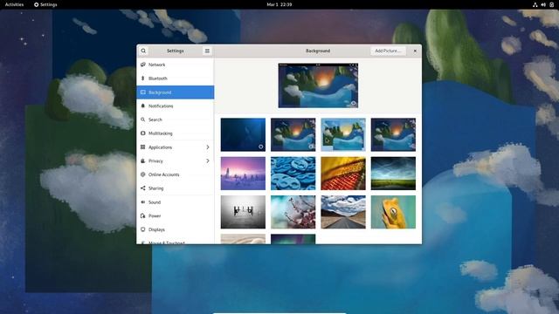Pick the green field stormy sky wallpaper
Screen dimensions: 559x314
(393, 174)
